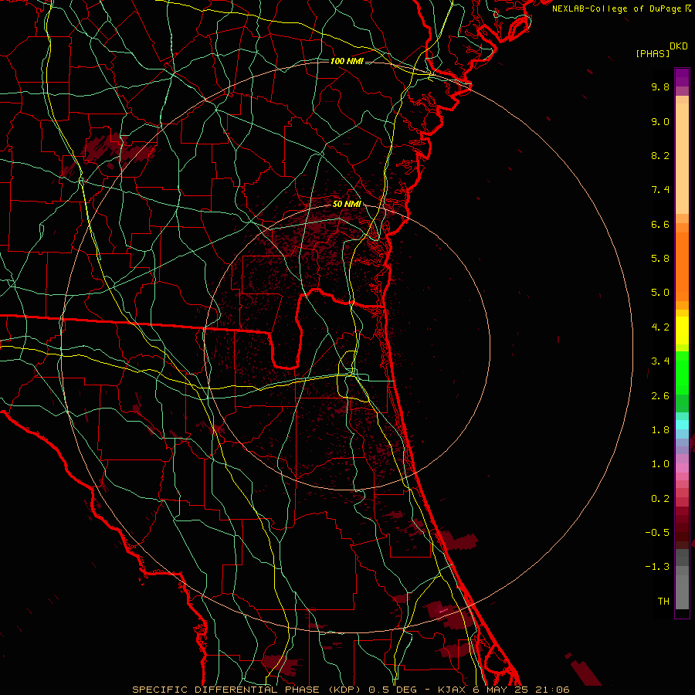Click the -1.3 scale value

coord(657,567)
